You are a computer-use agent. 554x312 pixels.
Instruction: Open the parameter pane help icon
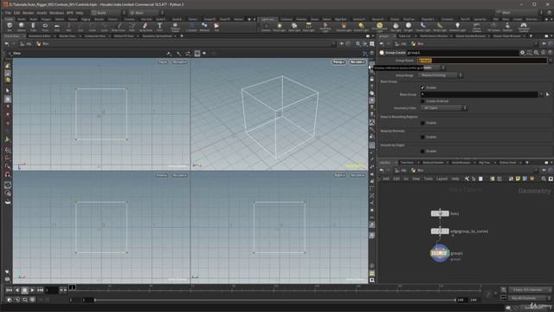tap(551, 52)
